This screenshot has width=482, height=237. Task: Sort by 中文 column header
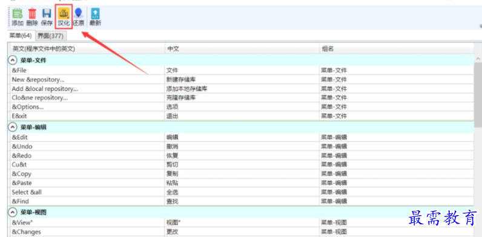[x=242, y=48]
